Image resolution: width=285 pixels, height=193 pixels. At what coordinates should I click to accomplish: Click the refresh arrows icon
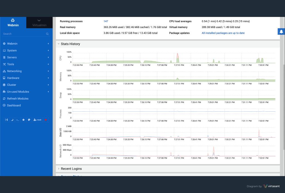(4, 99)
